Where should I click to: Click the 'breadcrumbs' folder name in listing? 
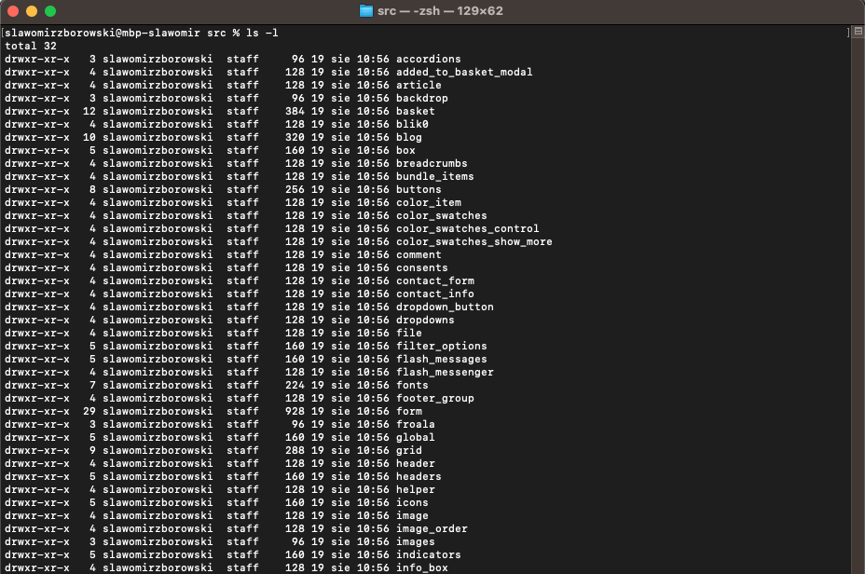[432, 163]
